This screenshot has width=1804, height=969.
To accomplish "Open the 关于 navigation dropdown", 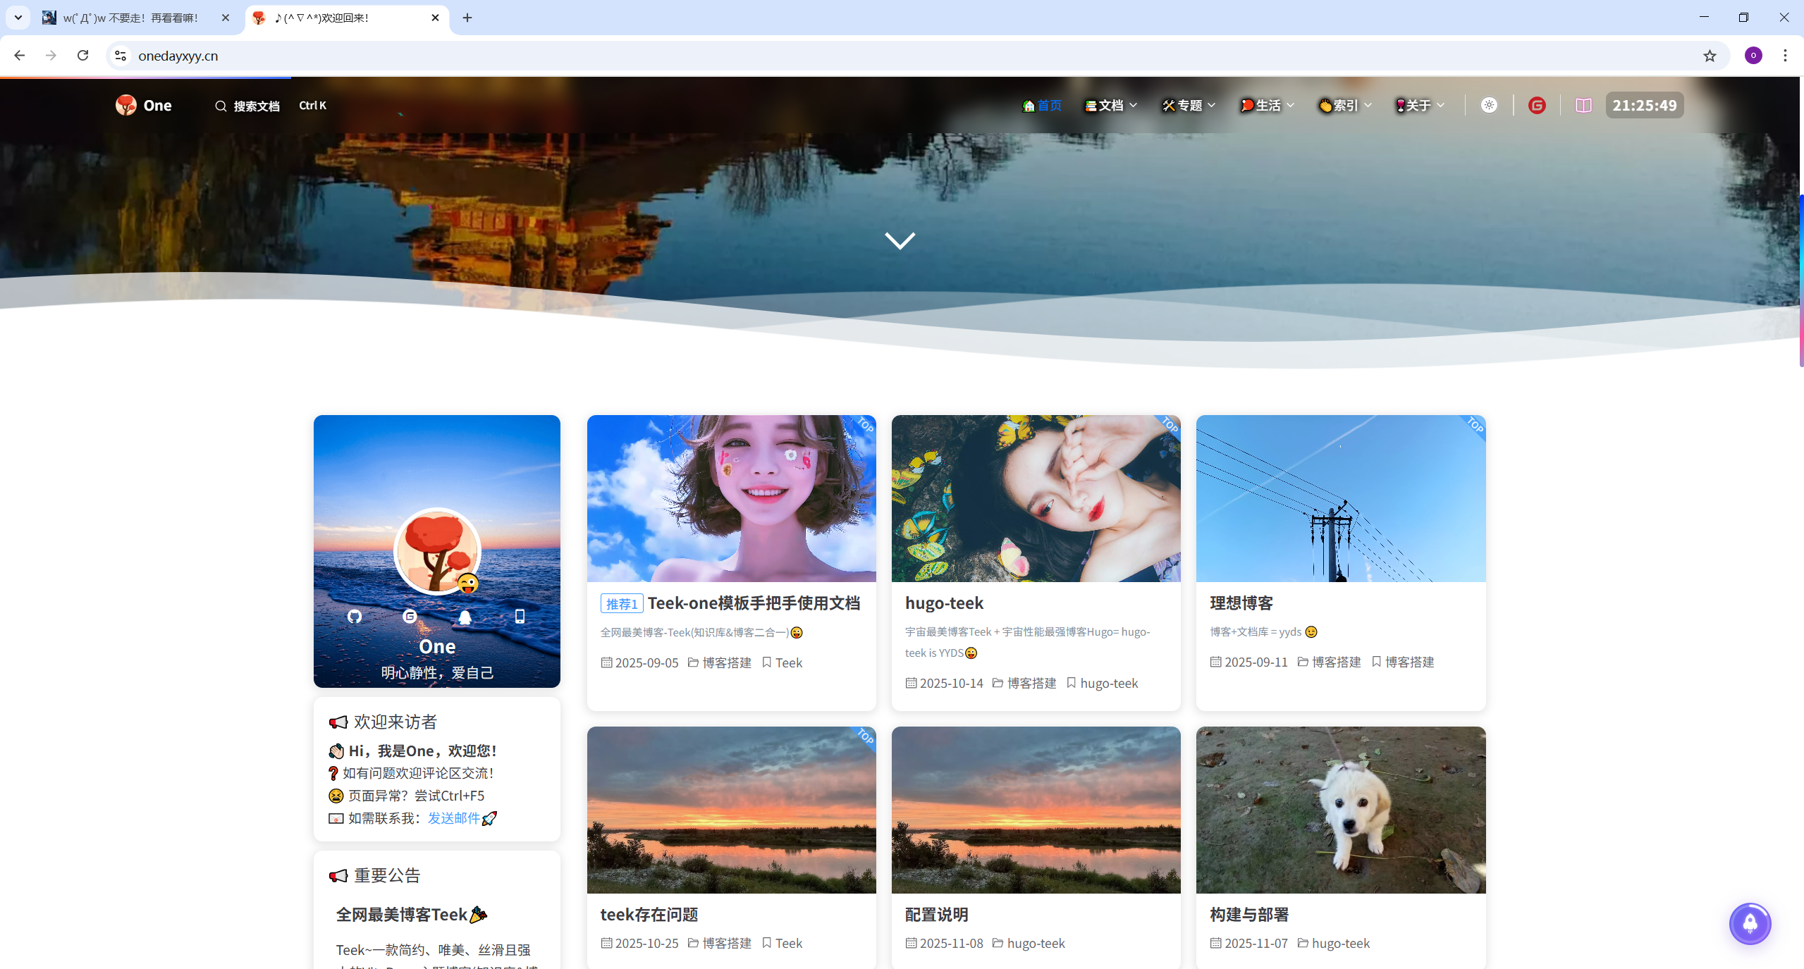I will pos(1420,106).
